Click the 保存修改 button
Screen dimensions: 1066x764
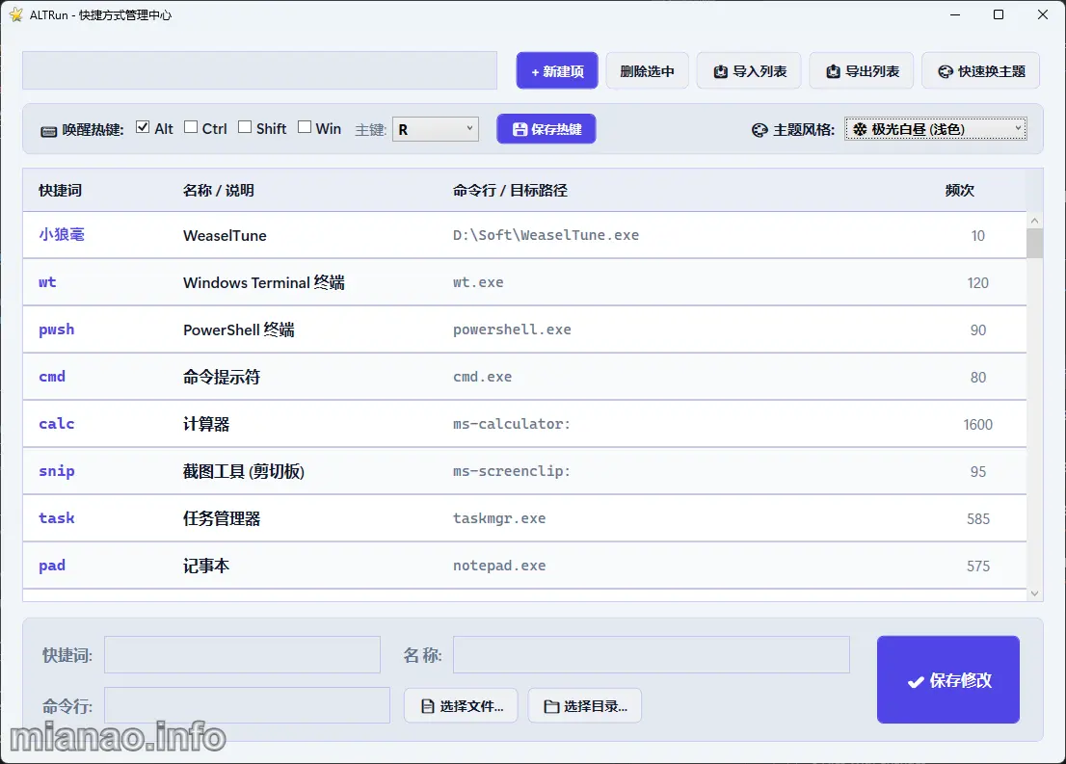point(948,680)
